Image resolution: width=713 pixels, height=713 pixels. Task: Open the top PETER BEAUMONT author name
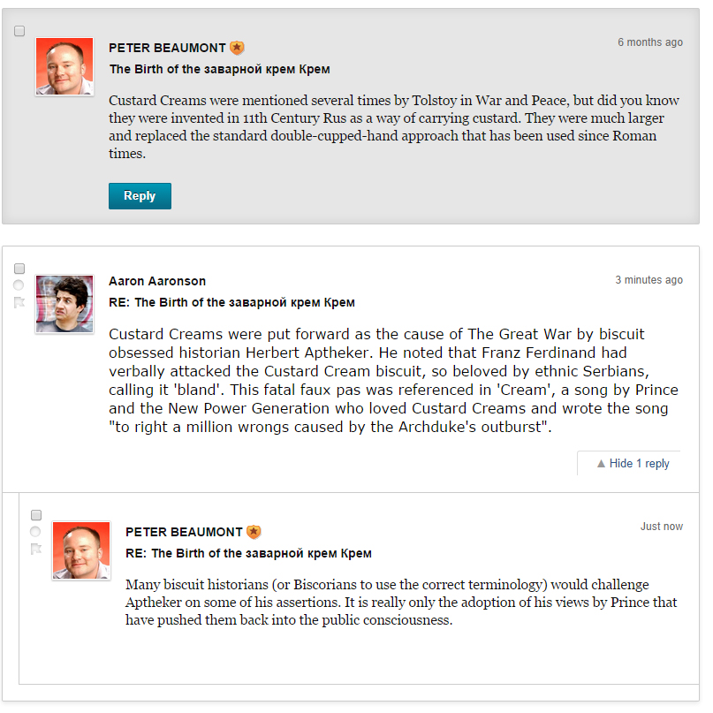pyautogui.click(x=167, y=48)
